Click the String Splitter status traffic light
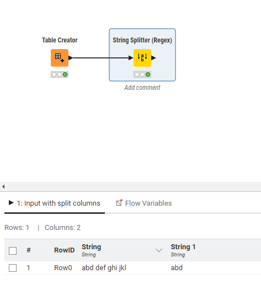Viewport: 261px width, 306px height. (x=142, y=74)
